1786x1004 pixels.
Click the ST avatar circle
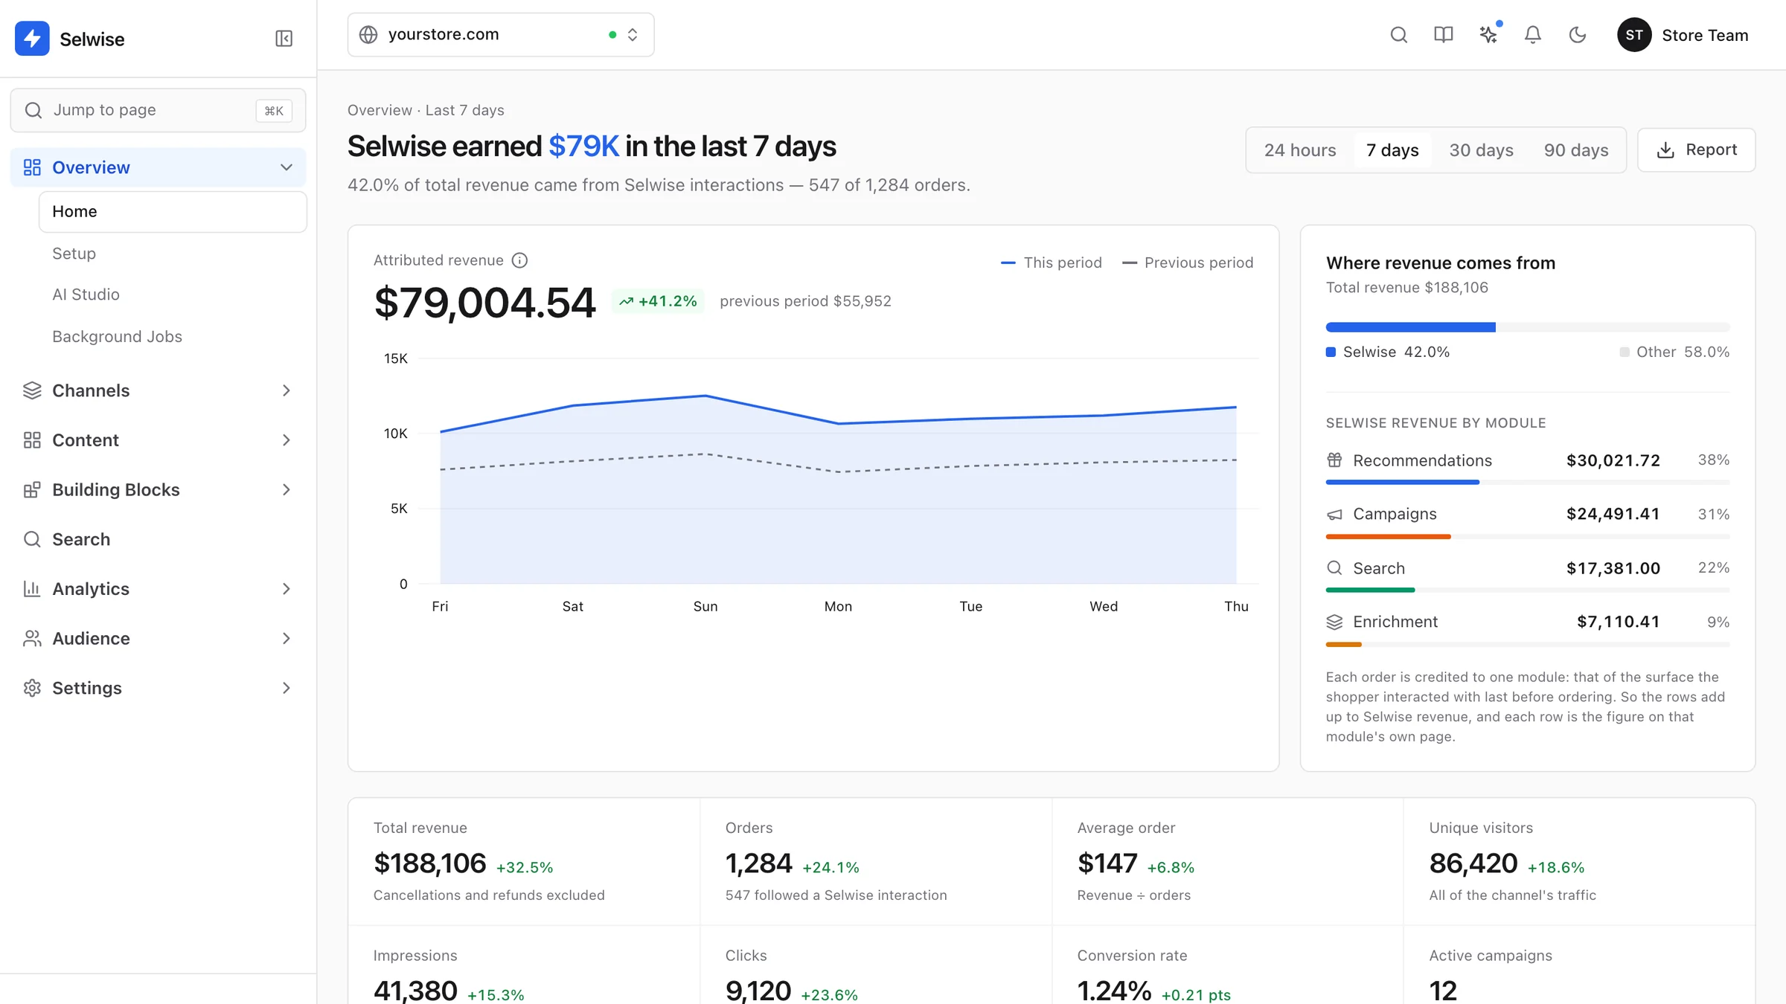(1634, 35)
